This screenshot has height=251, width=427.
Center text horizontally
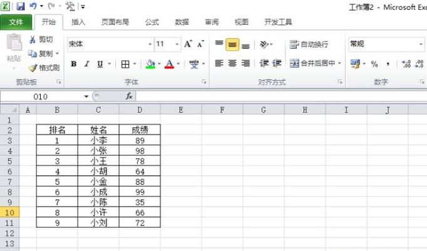232,63
